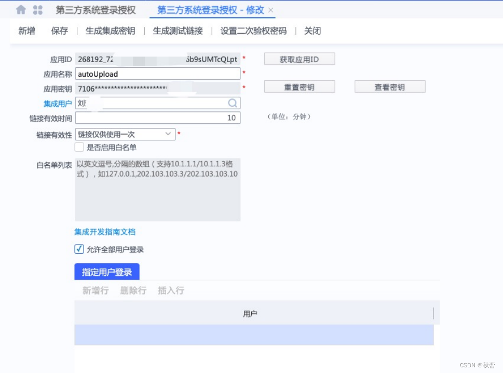
Task: Click 新增 in the toolbar
Action: (x=26, y=31)
